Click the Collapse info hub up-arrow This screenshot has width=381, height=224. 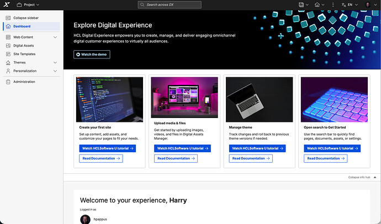pyautogui.click(x=375, y=178)
